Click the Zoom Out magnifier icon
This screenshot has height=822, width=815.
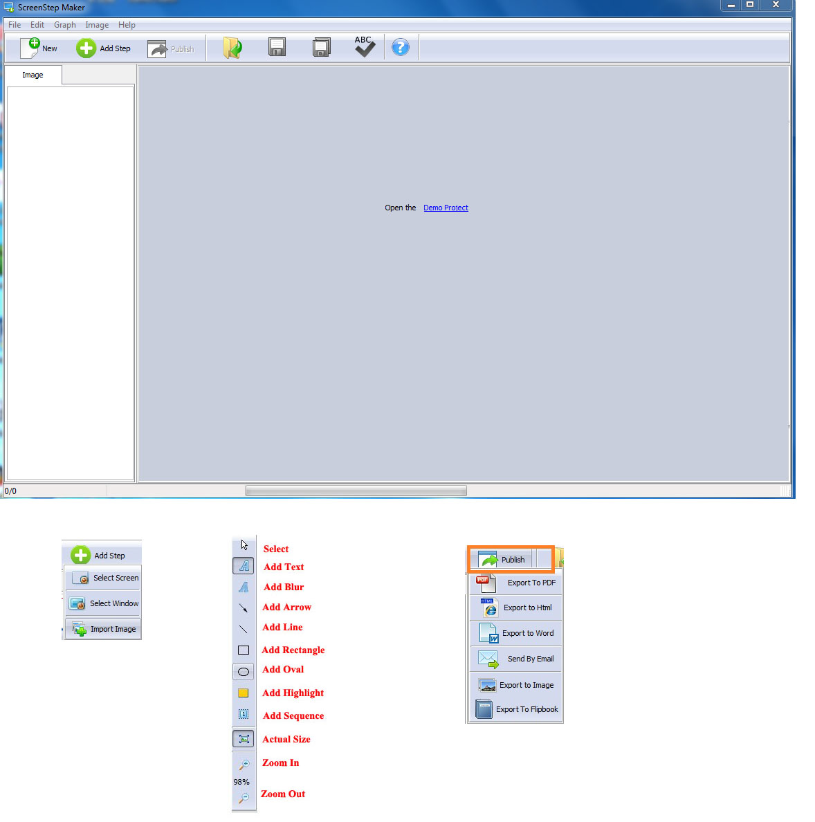244,798
